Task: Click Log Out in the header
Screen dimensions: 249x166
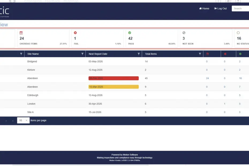Action: (x=220, y=9)
